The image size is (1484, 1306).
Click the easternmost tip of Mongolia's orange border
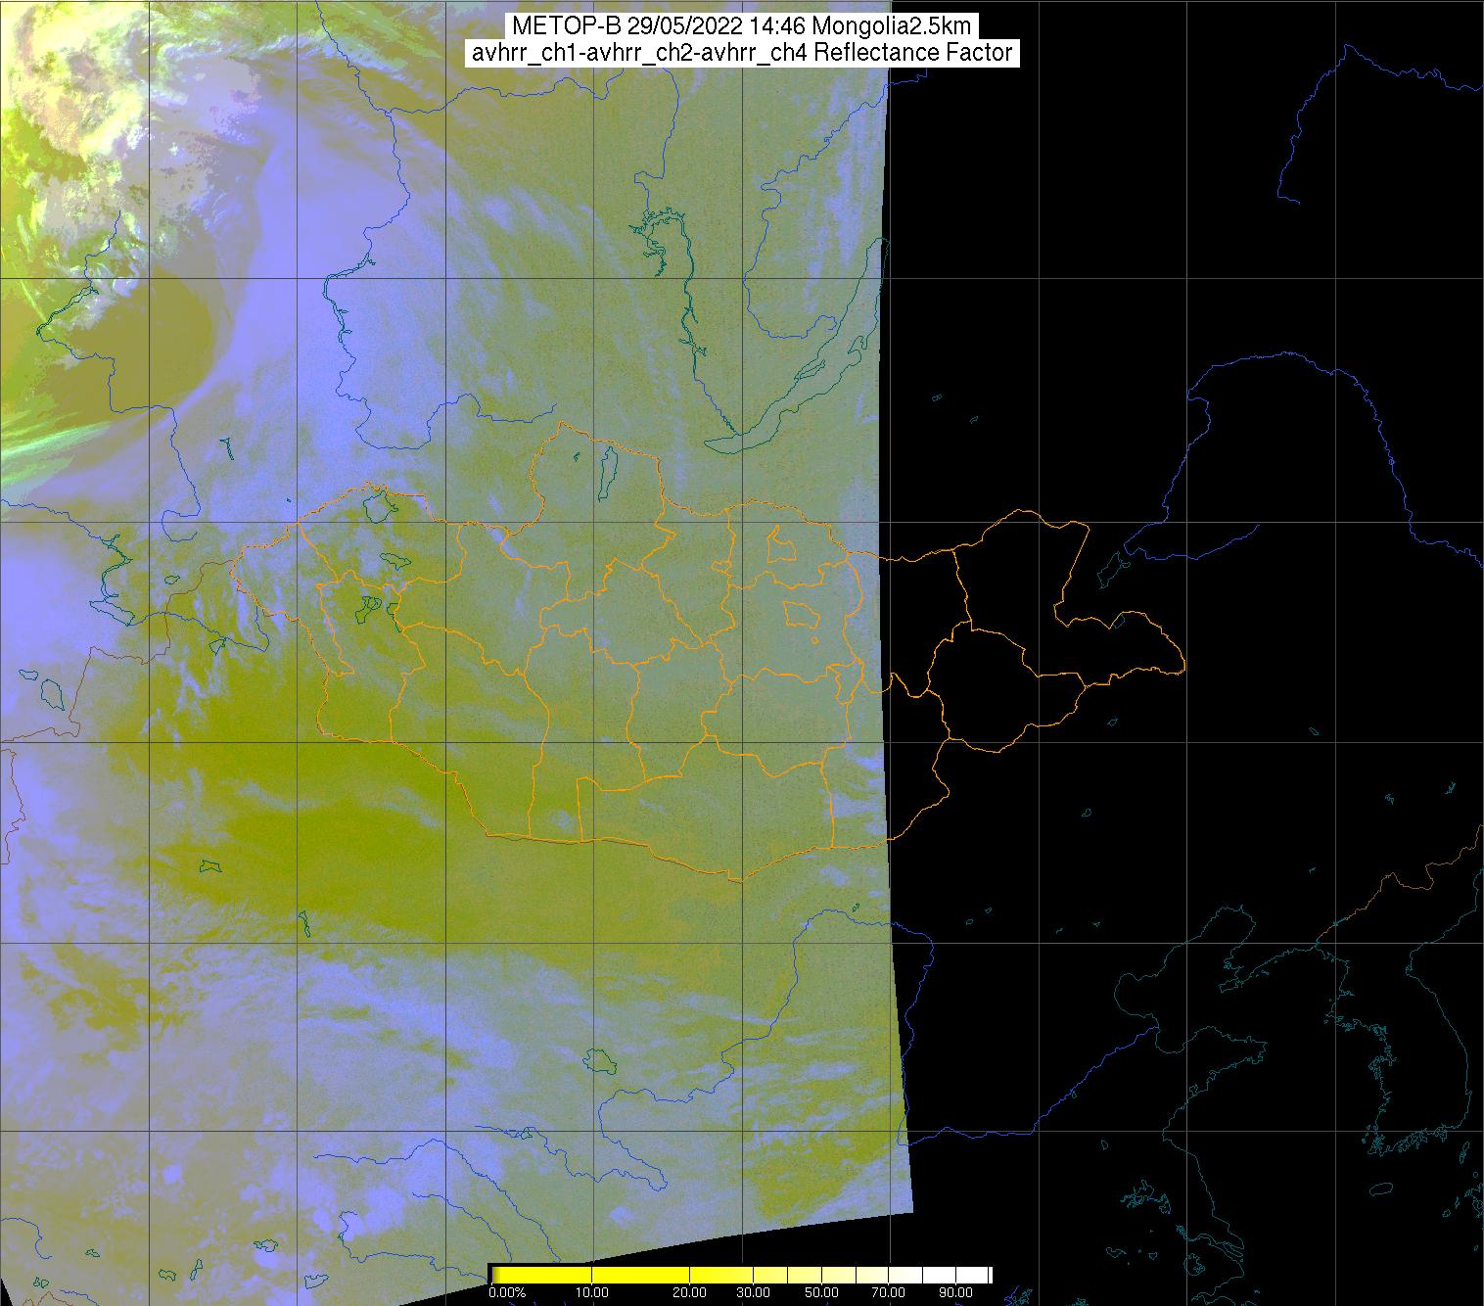pyautogui.click(x=1184, y=668)
